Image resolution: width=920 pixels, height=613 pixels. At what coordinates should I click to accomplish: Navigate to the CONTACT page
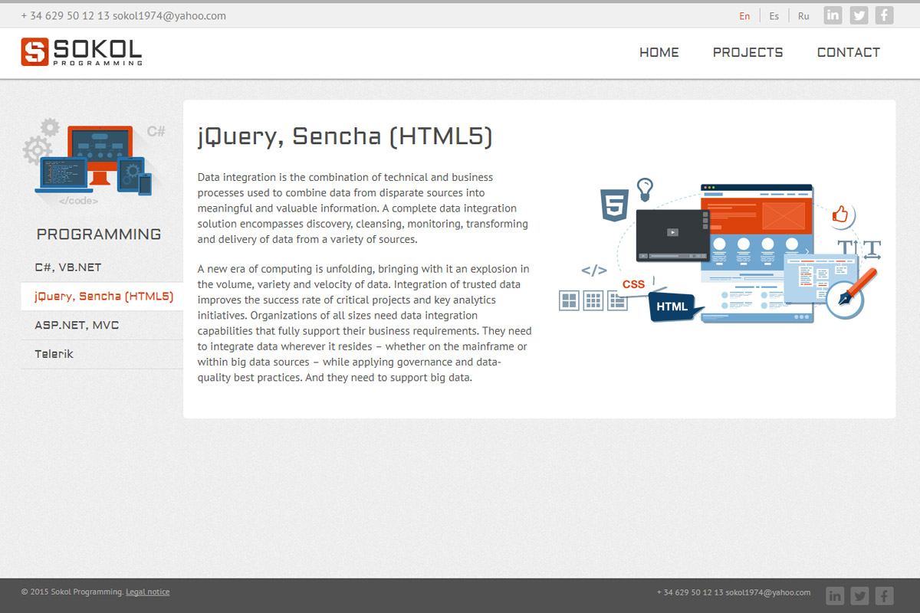pyautogui.click(x=848, y=53)
